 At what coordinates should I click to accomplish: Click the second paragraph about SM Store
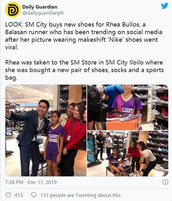tap(85, 70)
